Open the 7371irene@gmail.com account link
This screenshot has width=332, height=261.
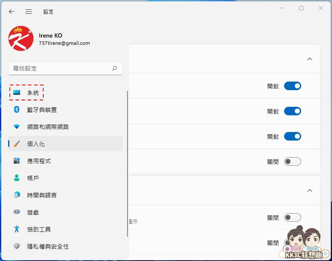point(64,43)
